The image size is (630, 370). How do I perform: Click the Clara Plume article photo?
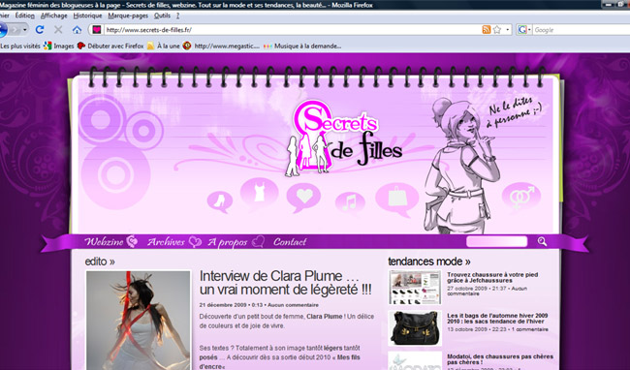139,321
